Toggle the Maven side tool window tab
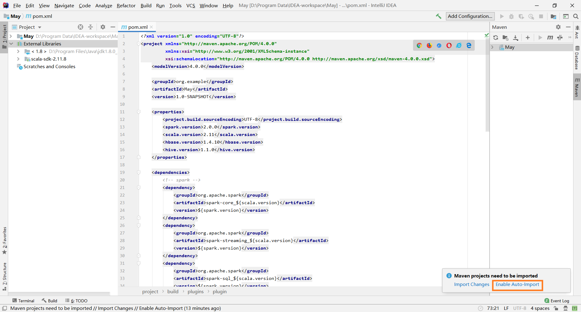Image resolution: width=581 pixels, height=312 pixels. point(577,87)
